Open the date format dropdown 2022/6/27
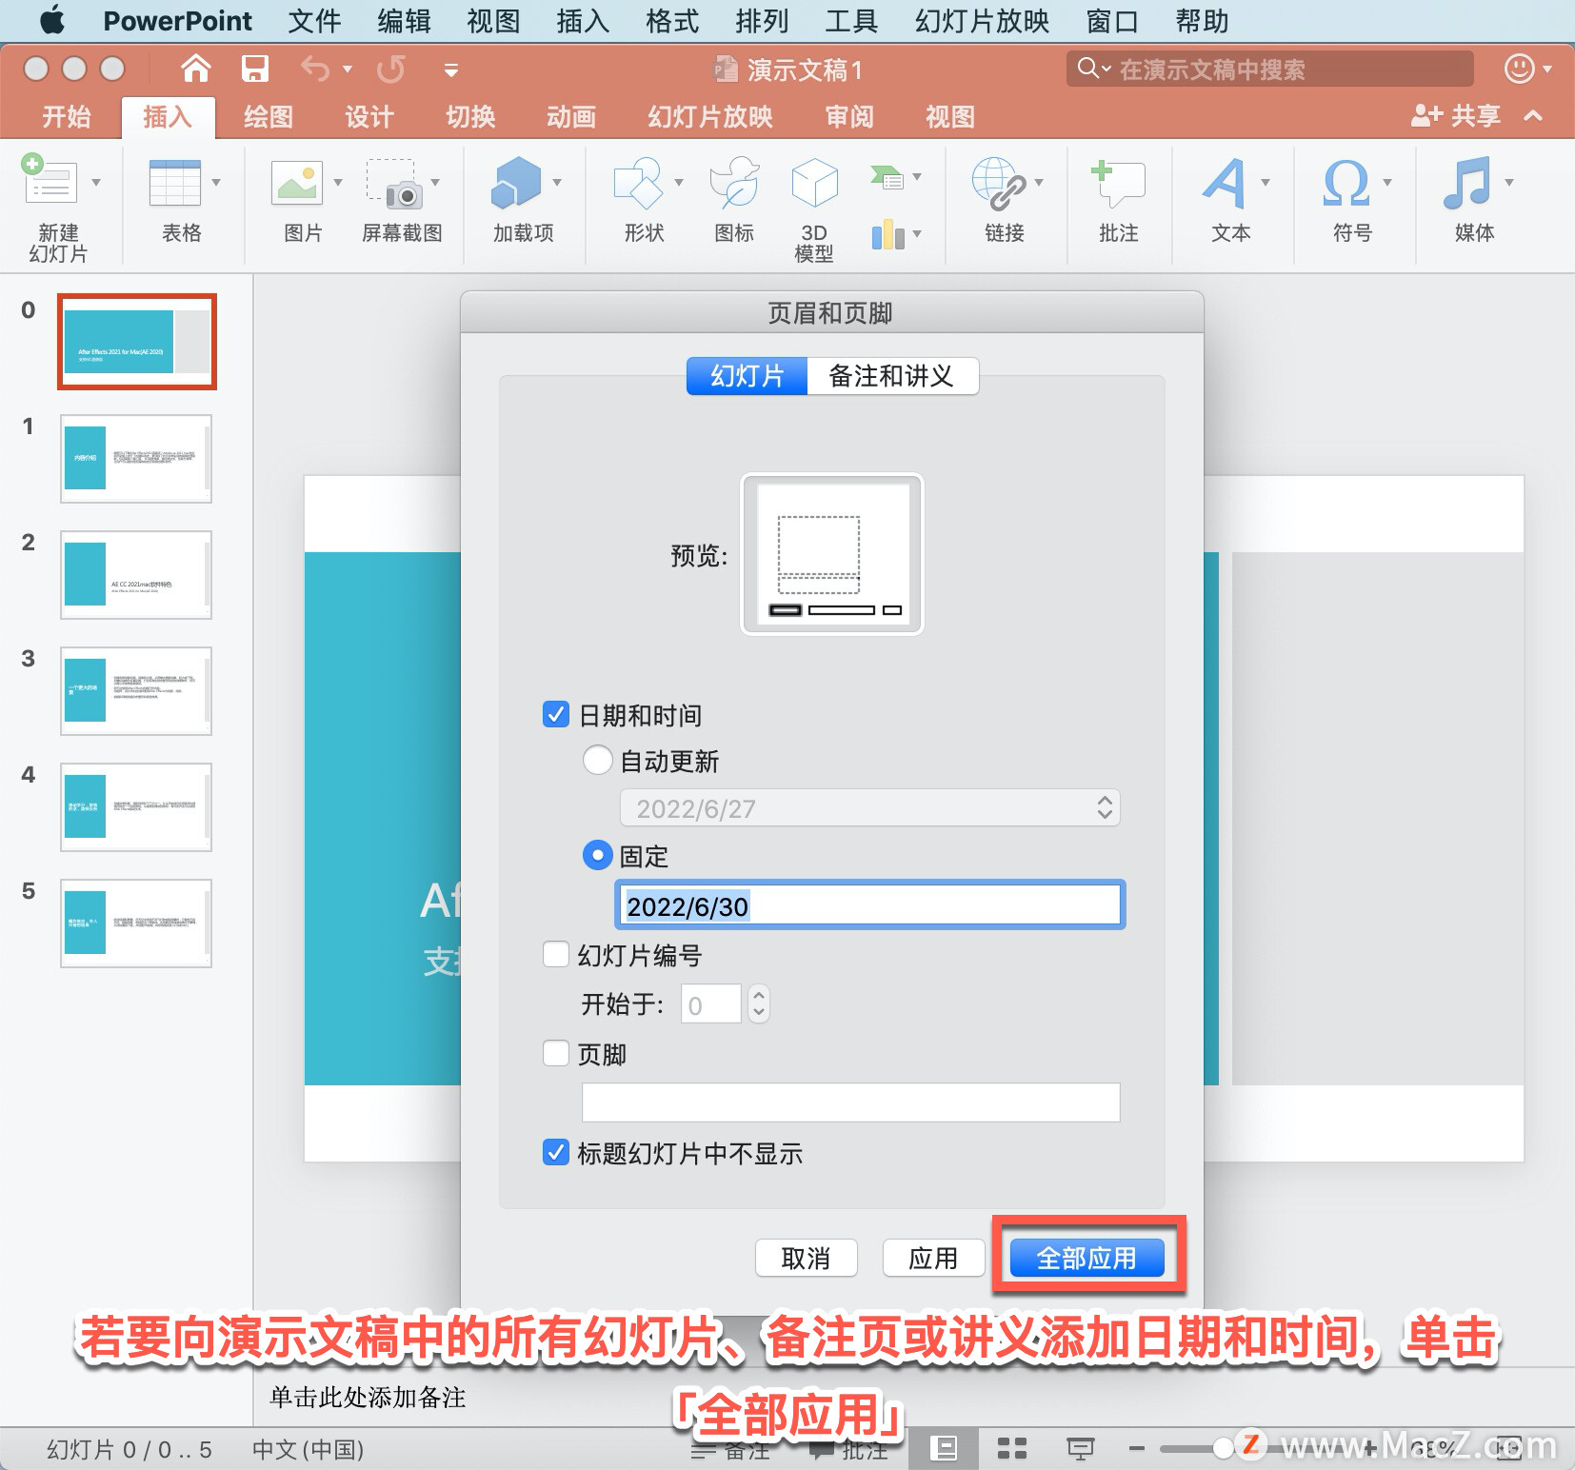Viewport: 1575px width, 1470px height. tap(870, 808)
